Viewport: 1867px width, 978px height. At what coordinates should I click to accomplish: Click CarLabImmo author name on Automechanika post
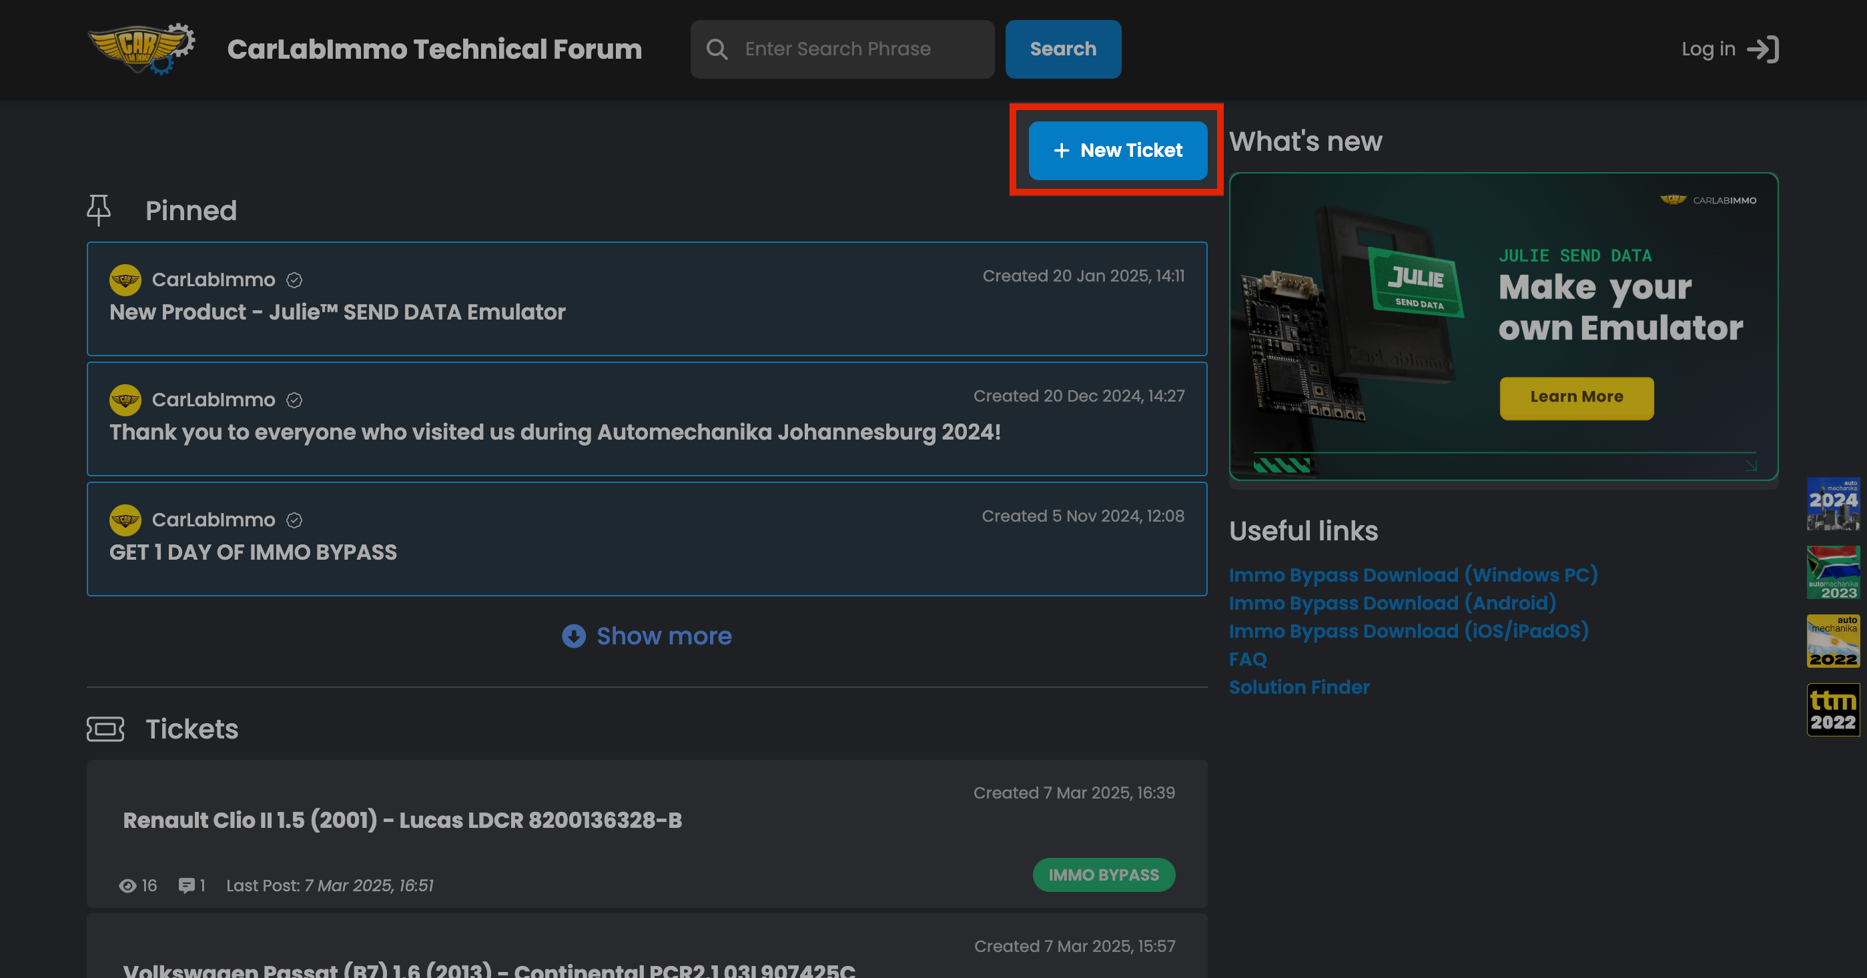click(x=213, y=400)
